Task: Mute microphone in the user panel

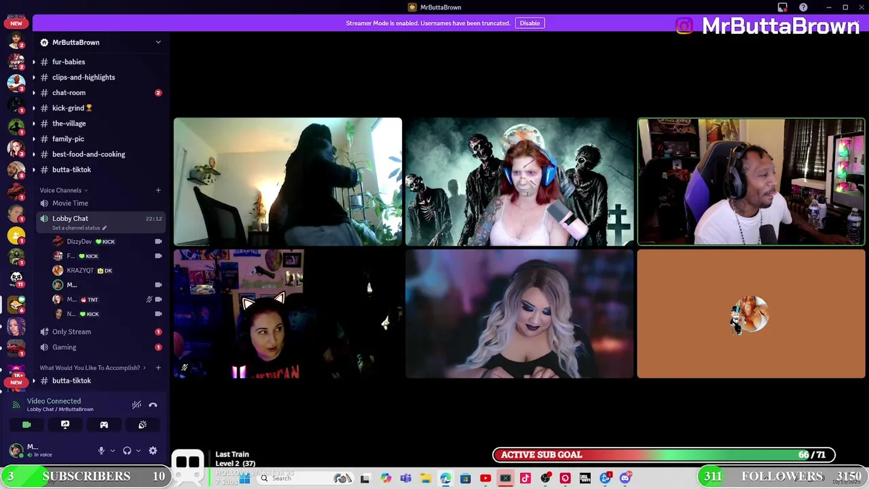Action: pos(101,450)
